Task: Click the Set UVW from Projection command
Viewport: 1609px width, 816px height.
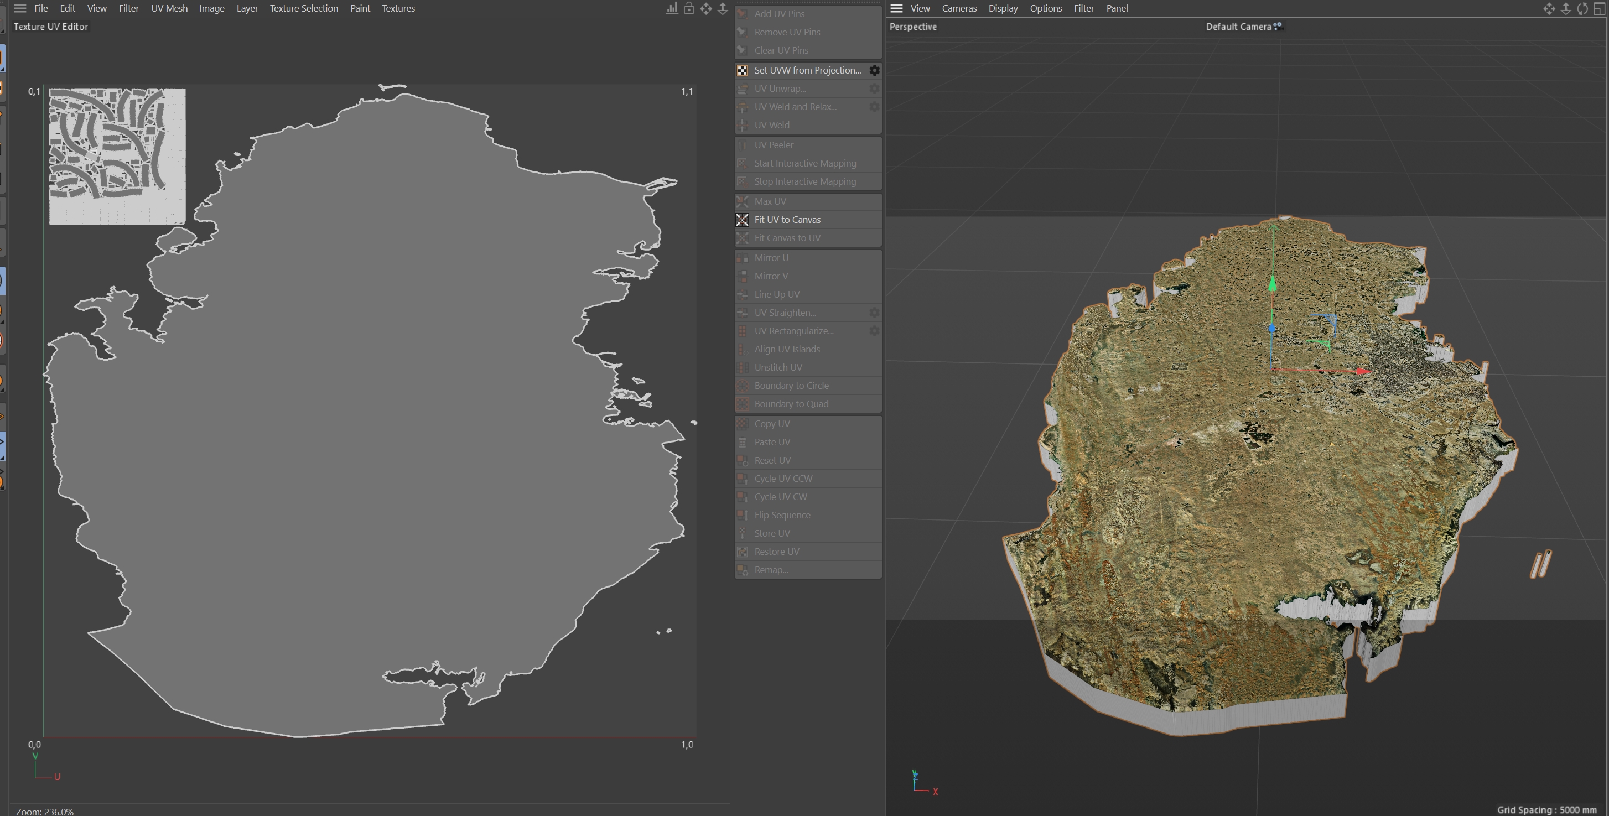Action: 807,71
